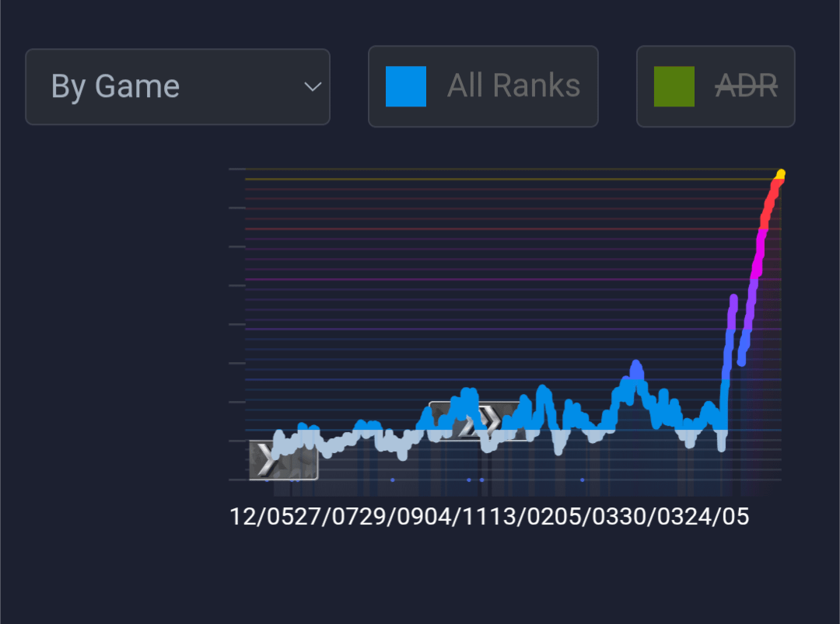The height and width of the screenshot is (624, 840).
Task: Click the red segment of the rank line
Action: (x=770, y=204)
